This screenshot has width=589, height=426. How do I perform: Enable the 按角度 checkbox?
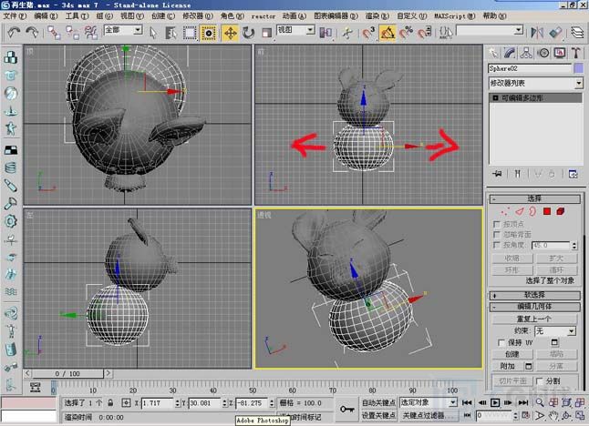[x=496, y=245]
